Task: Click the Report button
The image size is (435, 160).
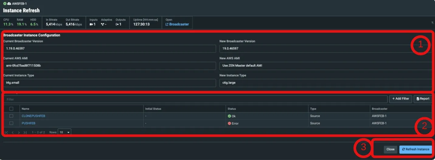Action: click(x=423, y=99)
